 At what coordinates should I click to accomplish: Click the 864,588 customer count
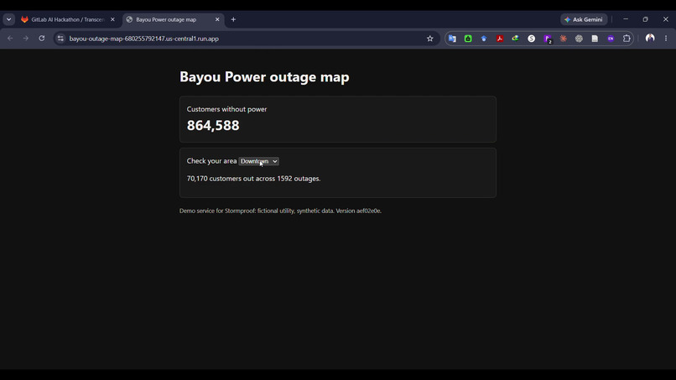[x=213, y=125]
